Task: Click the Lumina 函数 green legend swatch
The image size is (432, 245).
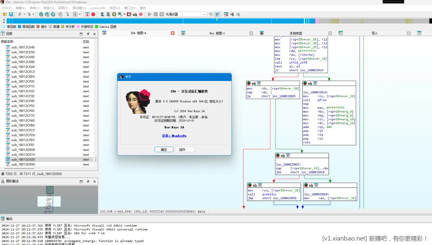Action: [x=97, y=26]
